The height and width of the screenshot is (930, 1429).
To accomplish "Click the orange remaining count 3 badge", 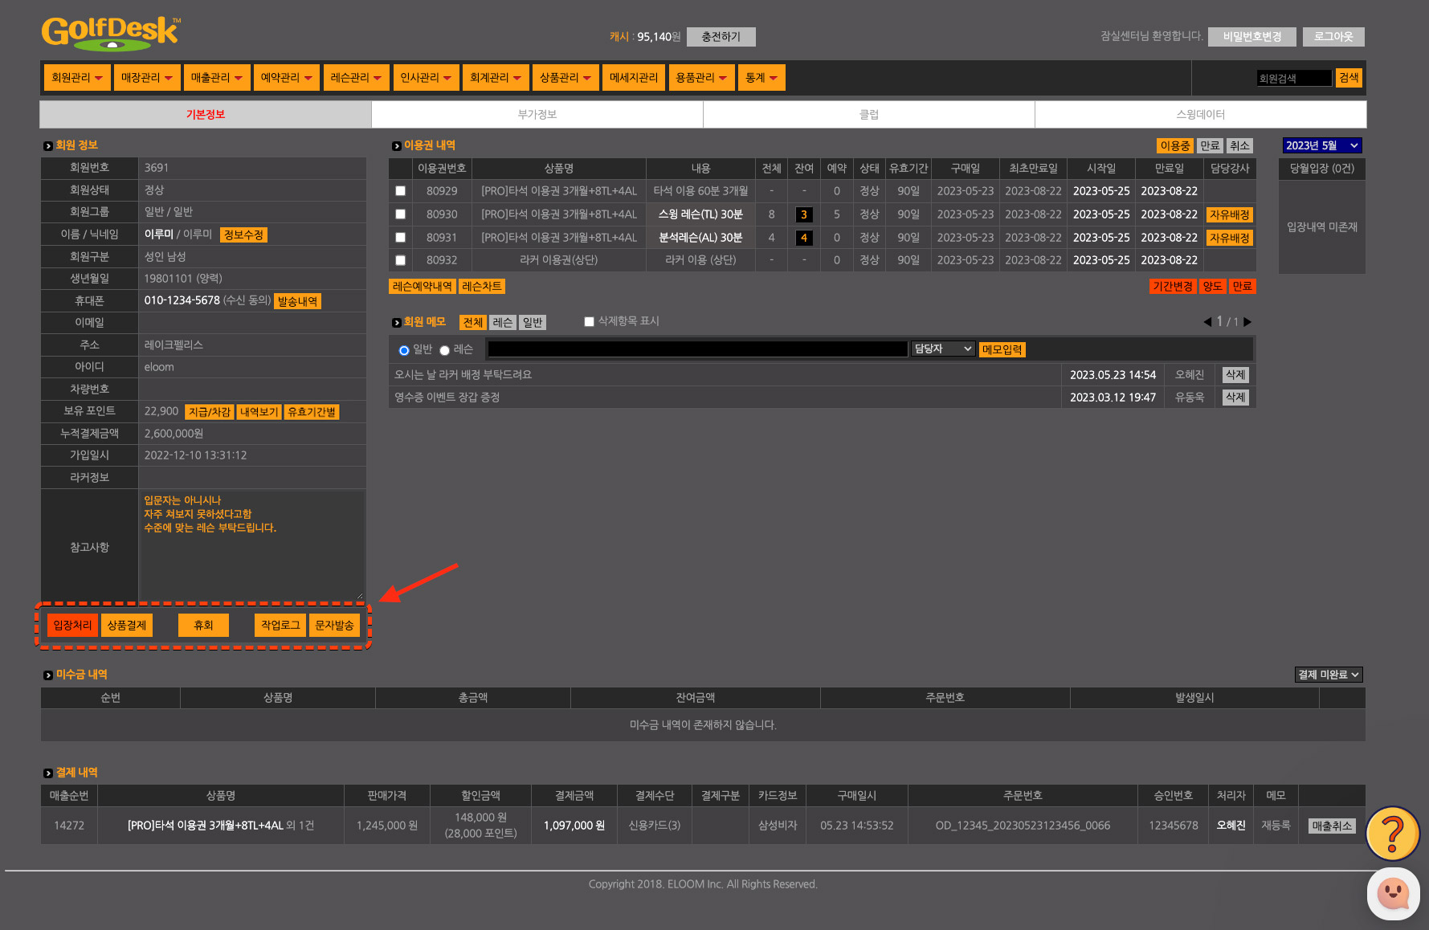I will coord(803,214).
